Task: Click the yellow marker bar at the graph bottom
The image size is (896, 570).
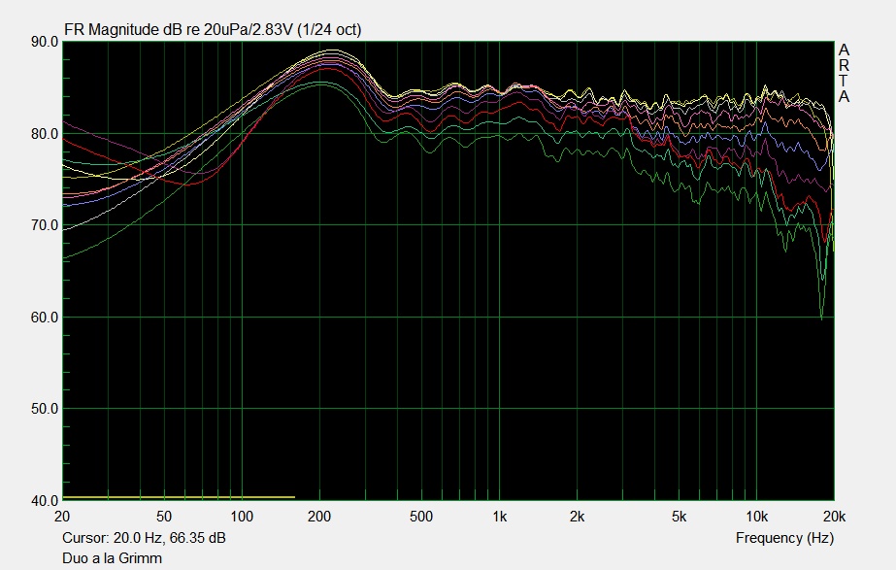Action: click(x=179, y=497)
